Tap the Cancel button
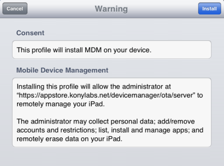Screen dimensions: 224x166 [15, 9]
